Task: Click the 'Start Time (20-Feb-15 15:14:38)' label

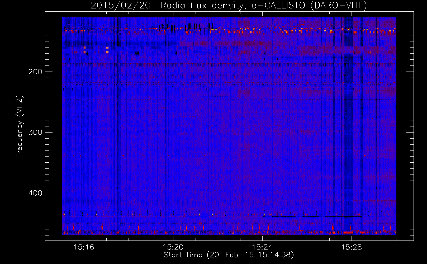Action: [x=229, y=255]
